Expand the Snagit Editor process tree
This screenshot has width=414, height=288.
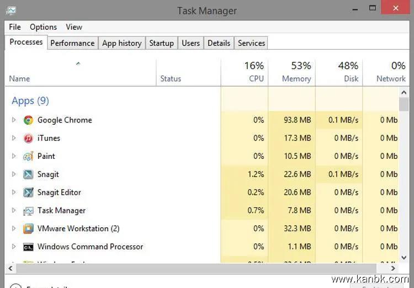[x=14, y=193]
